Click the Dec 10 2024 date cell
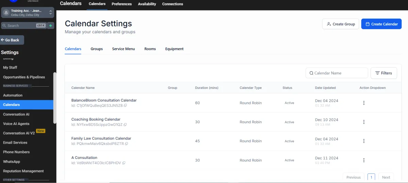This screenshot has height=183, width=408. coord(327,120)
